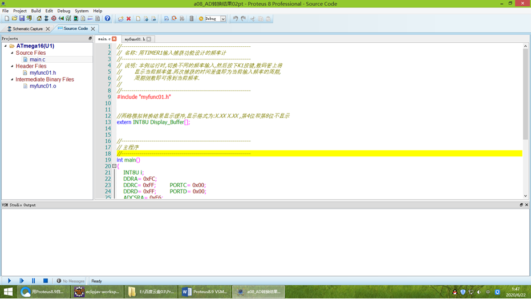The height and width of the screenshot is (299, 531).
Task: Open Help with the blue question mark
Action: tap(107, 19)
